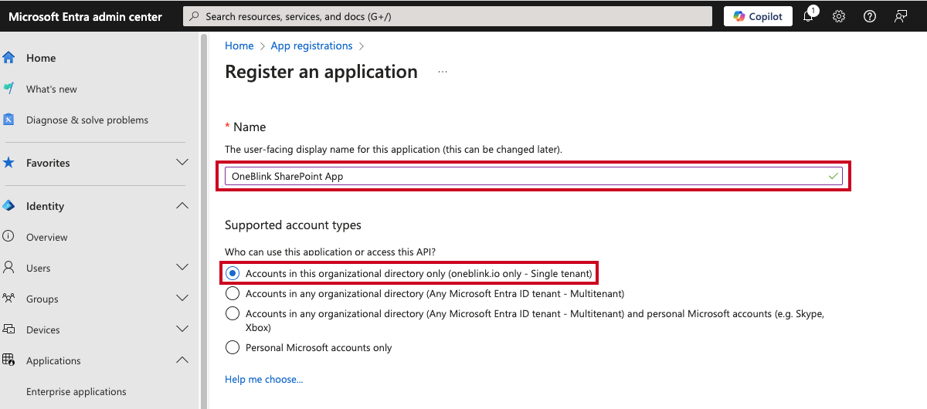This screenshot has width=927, height=409.
Task: Click the Diagnose & solve problems wrench icon
Action: tap(8, 120)
